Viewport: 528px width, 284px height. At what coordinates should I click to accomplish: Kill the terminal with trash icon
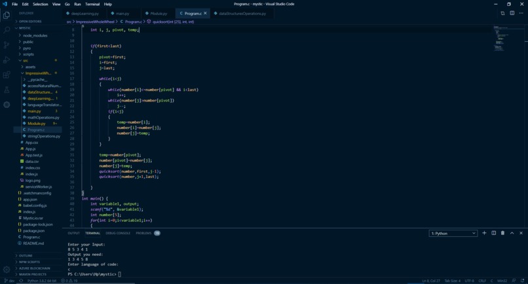502,233
